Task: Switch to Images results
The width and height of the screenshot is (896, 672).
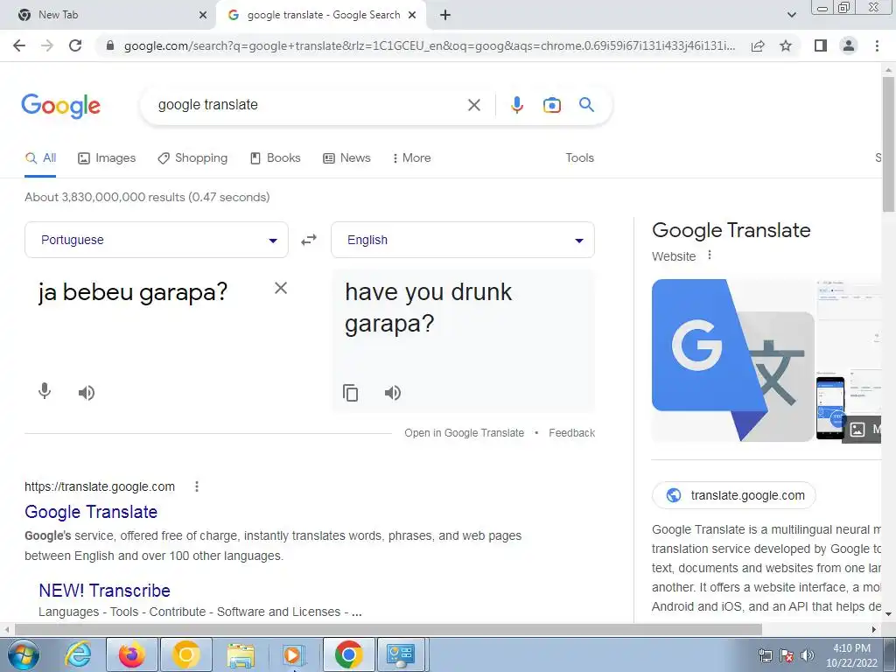Action: (x=107, y=158)
